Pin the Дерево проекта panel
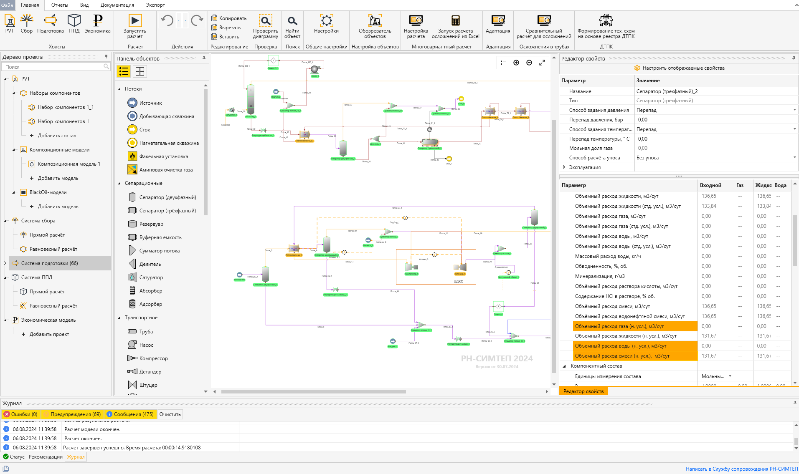799x474 pixels. pyautogui.click(x=106, y=56)
